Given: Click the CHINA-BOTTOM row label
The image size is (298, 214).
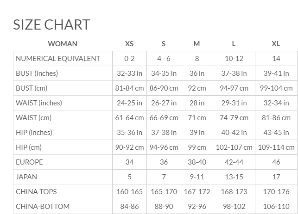Looking at the screenshot, I should [43, 207].
